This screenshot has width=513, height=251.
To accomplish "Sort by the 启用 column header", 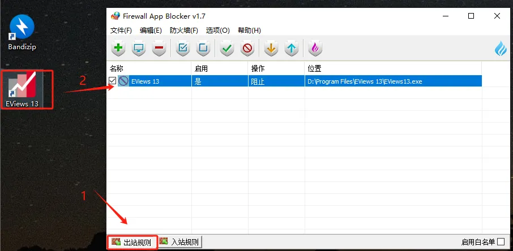I will pos(220,68).
